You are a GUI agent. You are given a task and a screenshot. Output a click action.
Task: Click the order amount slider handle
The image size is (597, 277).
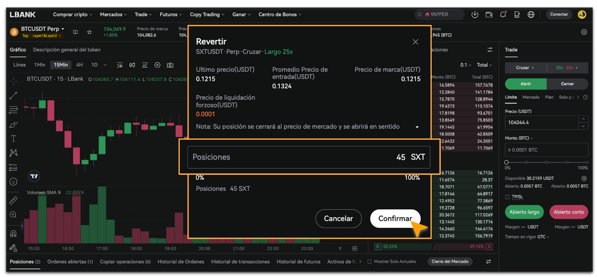pyautogui.click(x=506, y=162)
